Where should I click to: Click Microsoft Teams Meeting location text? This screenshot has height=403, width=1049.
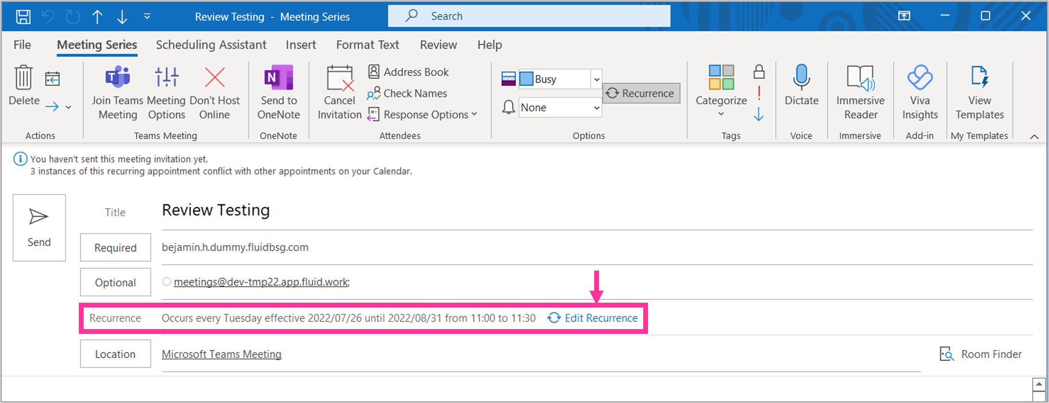[x=222, y=354]
